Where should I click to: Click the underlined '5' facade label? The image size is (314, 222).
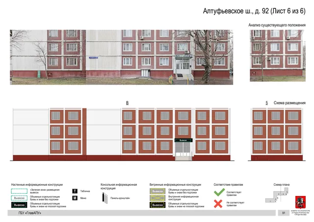point(266,103)
